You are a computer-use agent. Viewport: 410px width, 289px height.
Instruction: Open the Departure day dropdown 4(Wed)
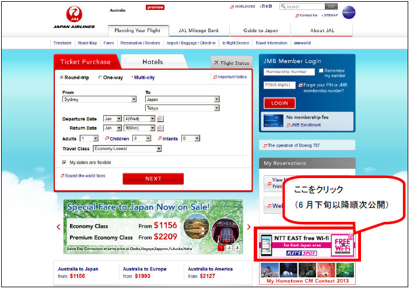[x=139, y=119]
